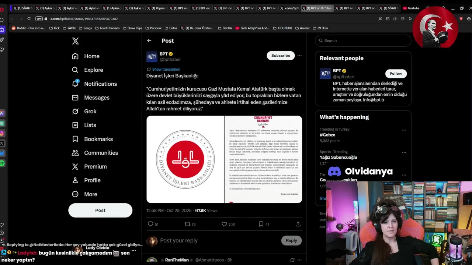Expand the Food Channels bookmark folder
This screenshot has height=265, width=472.
(107, 28)
